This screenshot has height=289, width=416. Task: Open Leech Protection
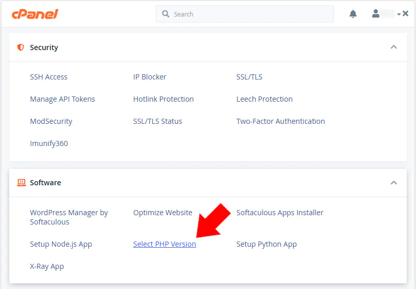pos(264,99)
